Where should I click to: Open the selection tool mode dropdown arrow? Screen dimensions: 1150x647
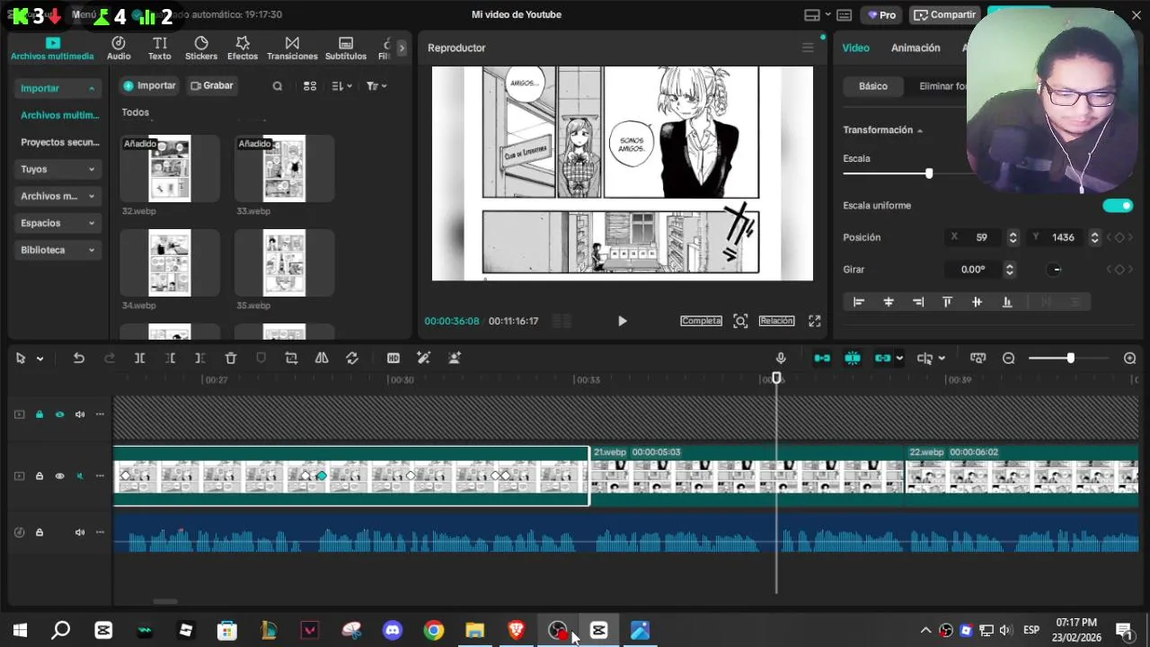(x=40, y=359)
